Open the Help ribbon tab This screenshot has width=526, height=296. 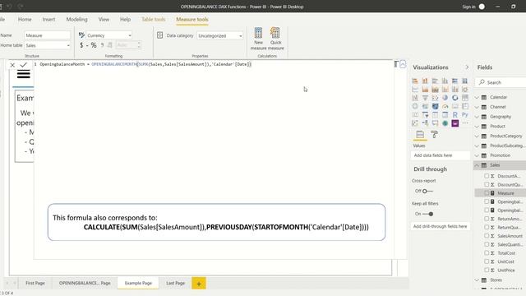pyautogui.click(x=125, y=20)
